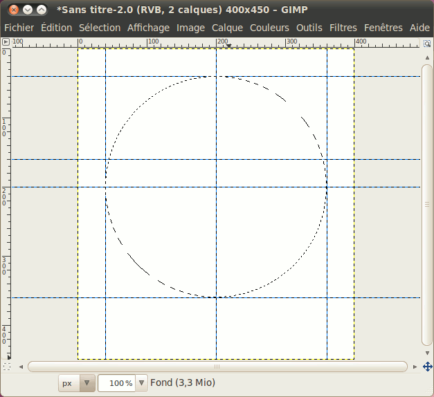
Task: Click left arrow of horizontal scrollbar
Action: point(21,367)
